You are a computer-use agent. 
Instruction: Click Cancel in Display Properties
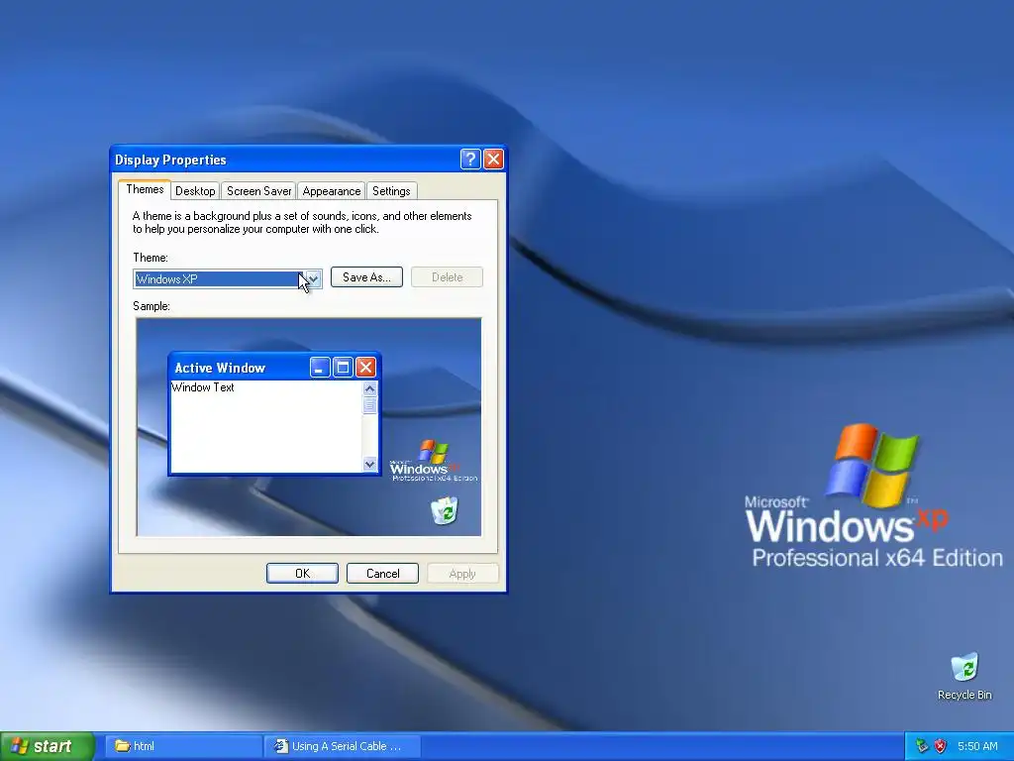pos(383,574)
